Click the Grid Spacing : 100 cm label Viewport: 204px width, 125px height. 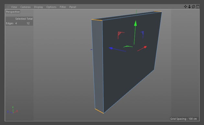184,119
